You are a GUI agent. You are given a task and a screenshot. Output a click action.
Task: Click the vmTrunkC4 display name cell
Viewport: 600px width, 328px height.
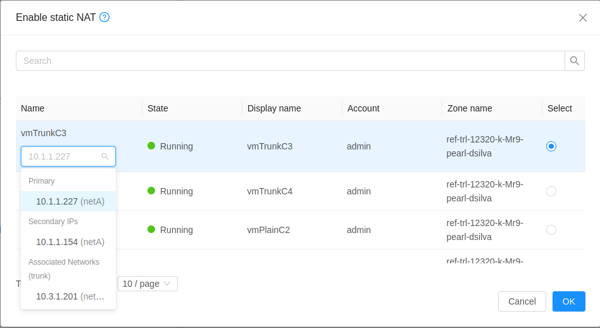[270, 191]
